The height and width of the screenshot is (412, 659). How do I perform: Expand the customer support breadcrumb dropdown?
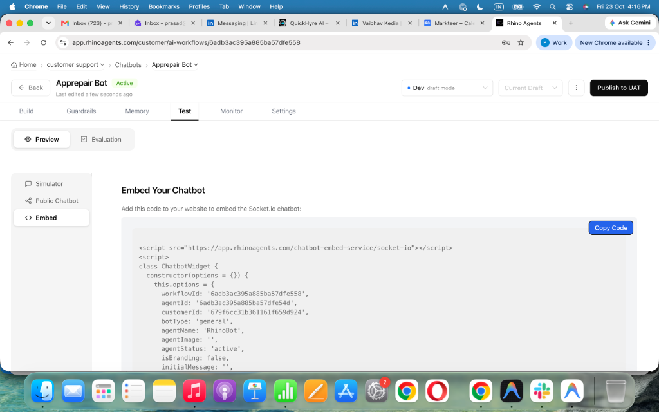[x=75, y=65]
